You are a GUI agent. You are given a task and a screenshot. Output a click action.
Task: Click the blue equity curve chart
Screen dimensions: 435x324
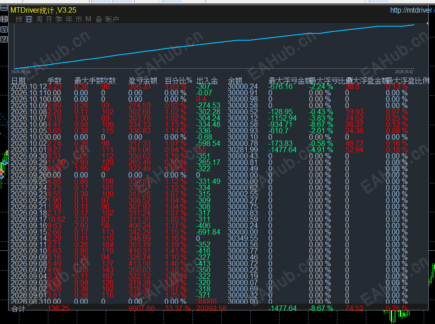(x=214, y=47)
